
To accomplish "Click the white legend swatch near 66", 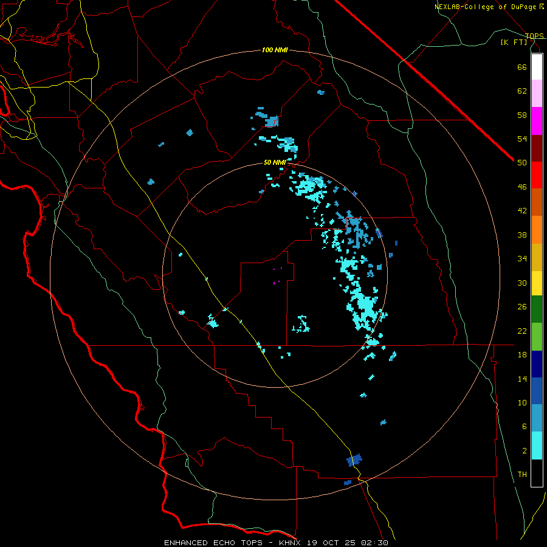I will (537, 67).
